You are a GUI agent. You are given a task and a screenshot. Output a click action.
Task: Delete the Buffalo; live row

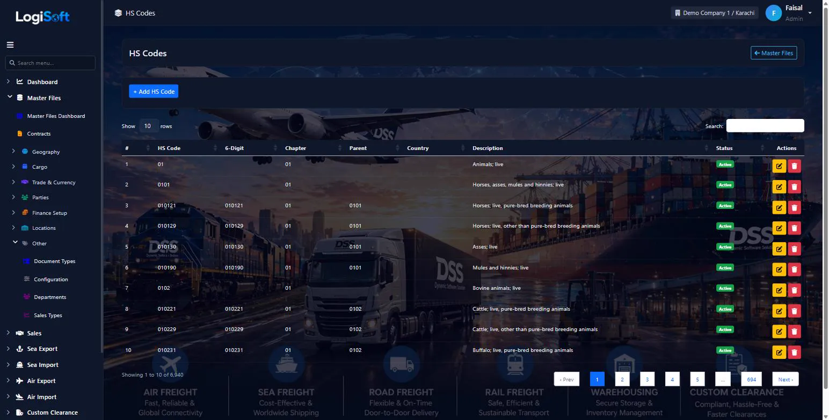tap(794, 352)
